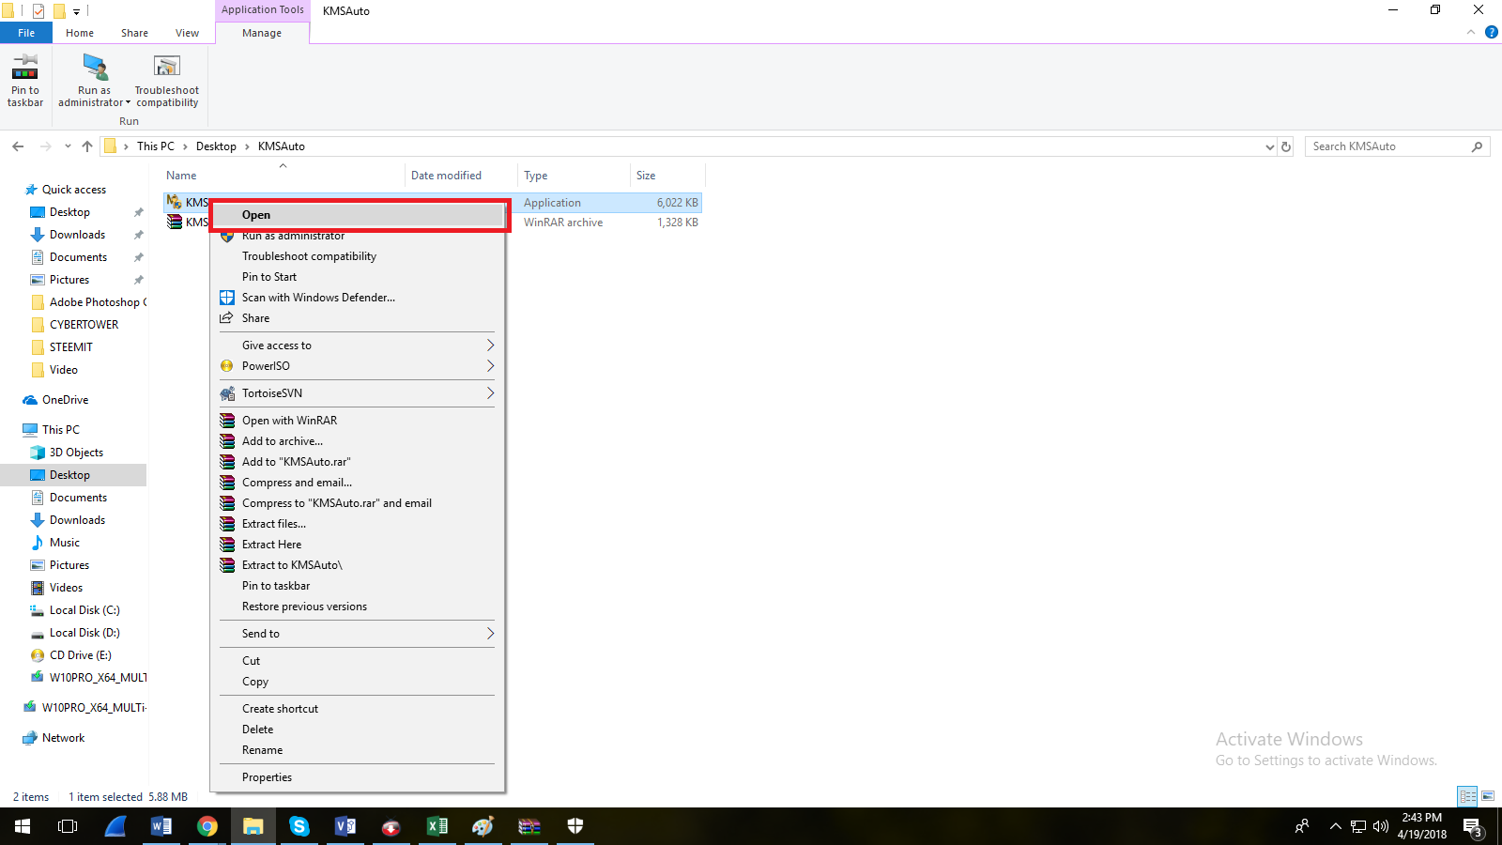
Task: Go back using the Back arrow
Action: pyautogui.click(x=18, y=146)
